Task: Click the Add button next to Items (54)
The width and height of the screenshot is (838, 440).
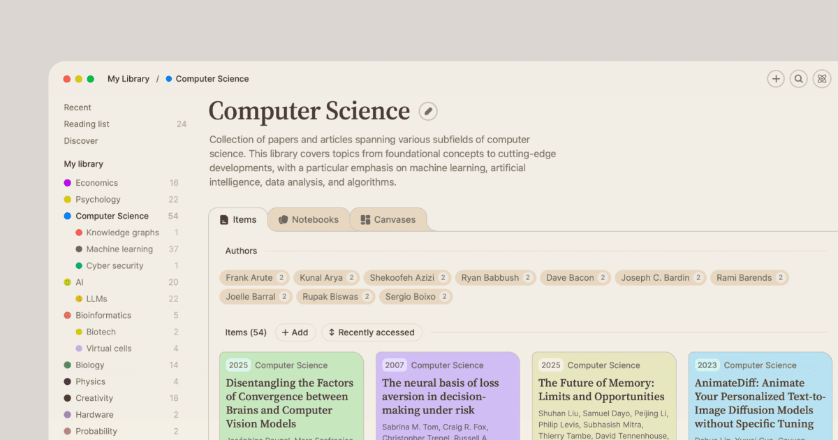Action: pyautogui.click(x=295, y=332)
